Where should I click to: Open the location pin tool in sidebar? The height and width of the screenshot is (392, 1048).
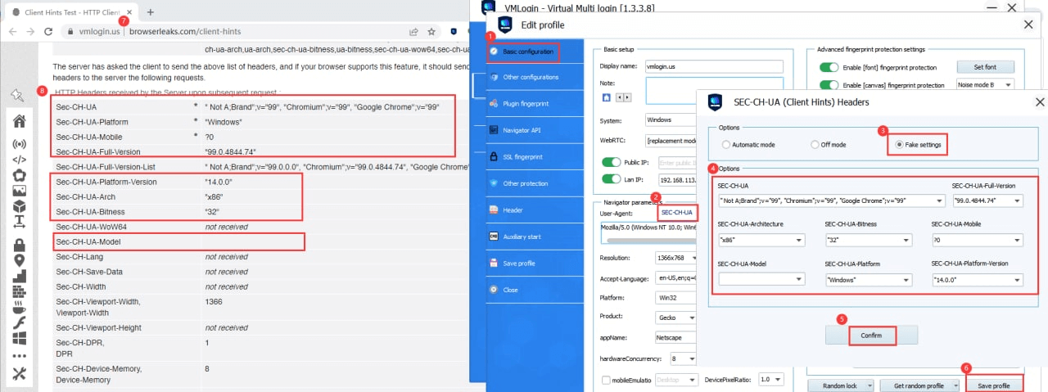coord(19,260)
